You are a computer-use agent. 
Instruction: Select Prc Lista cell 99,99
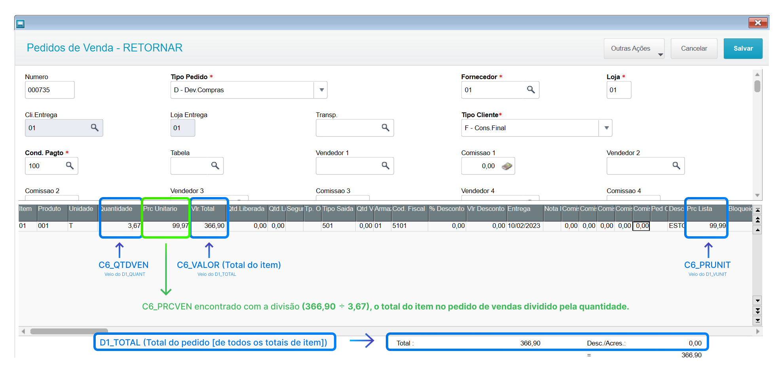tap(706, 226)
